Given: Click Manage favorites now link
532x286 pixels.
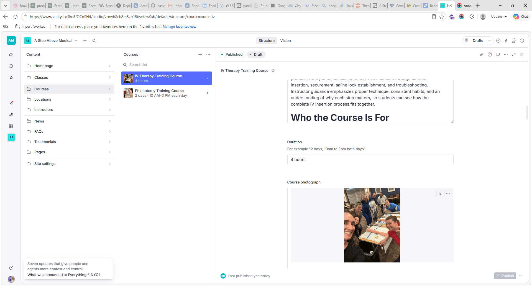Looking at the screenshot, I should tap(179, 27).
